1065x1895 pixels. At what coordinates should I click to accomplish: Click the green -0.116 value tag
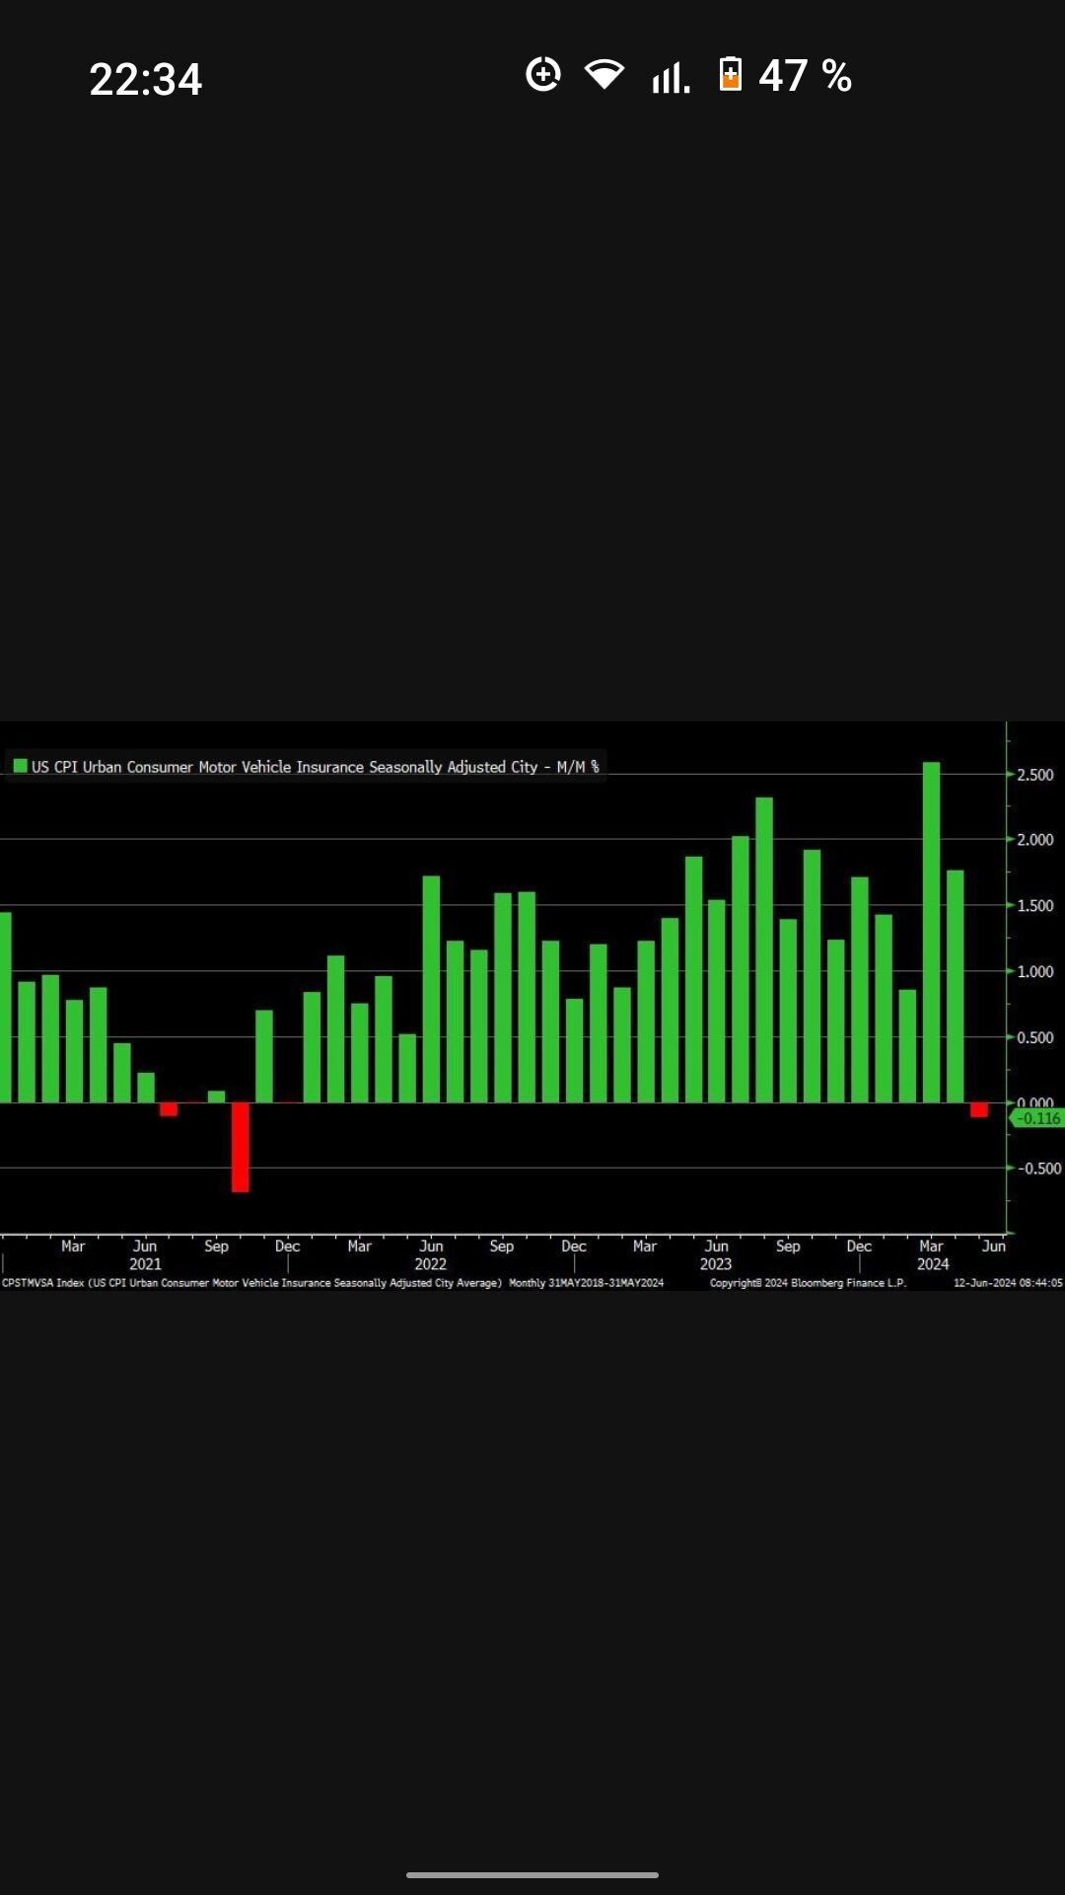pyautogui.click(x=1037, y=1118)
